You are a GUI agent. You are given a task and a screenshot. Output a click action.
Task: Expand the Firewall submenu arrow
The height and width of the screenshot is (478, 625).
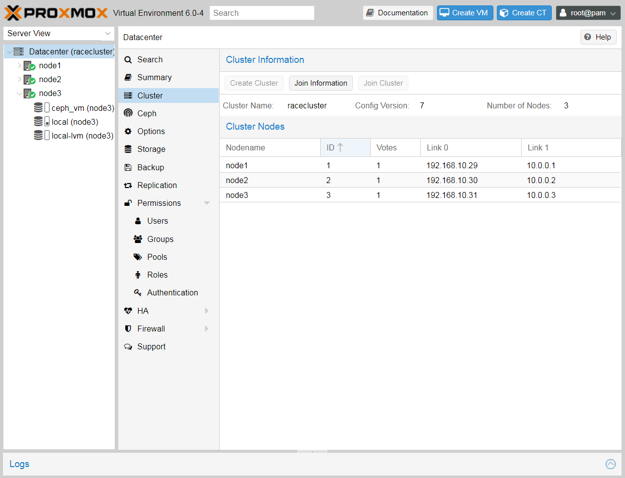[x=207, y=329]
